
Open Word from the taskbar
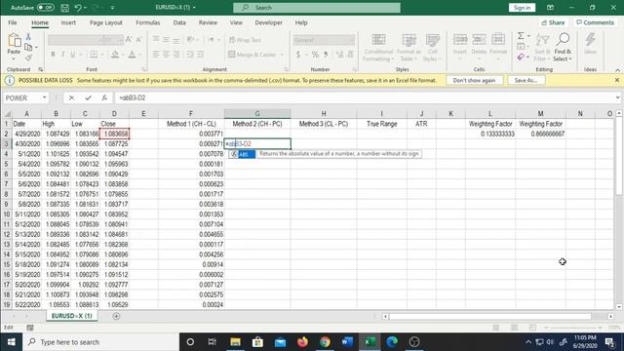tap(347, 342)
